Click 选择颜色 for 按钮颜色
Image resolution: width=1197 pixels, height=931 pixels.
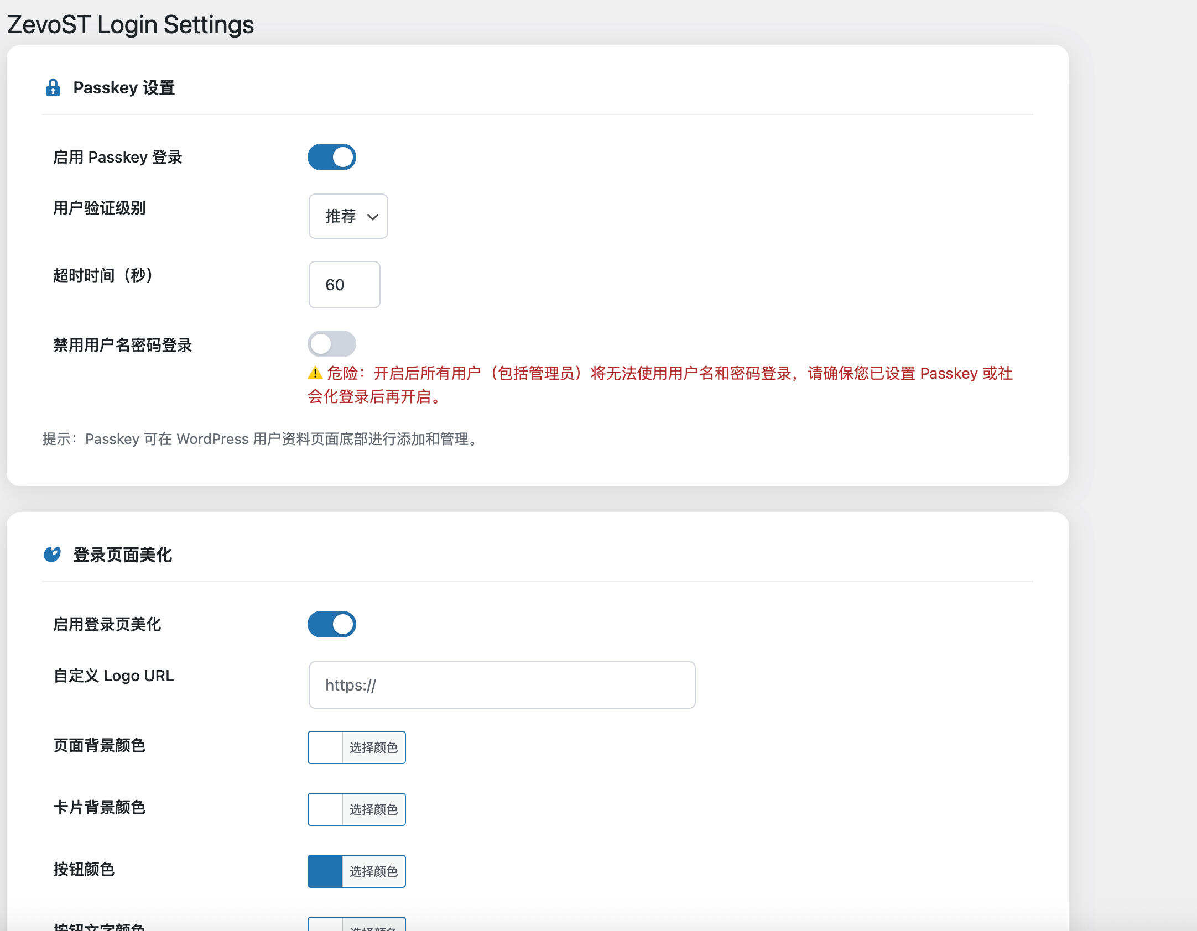[x=374, y=871]
